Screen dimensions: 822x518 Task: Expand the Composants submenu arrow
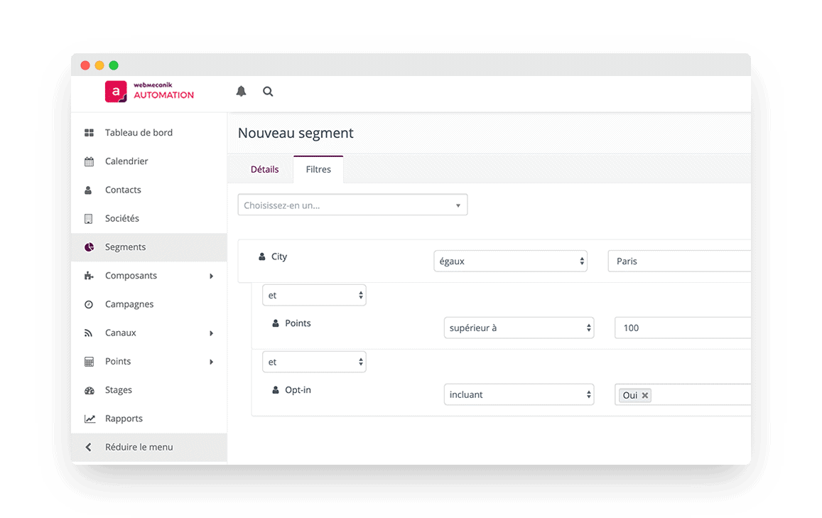point(211,276)
